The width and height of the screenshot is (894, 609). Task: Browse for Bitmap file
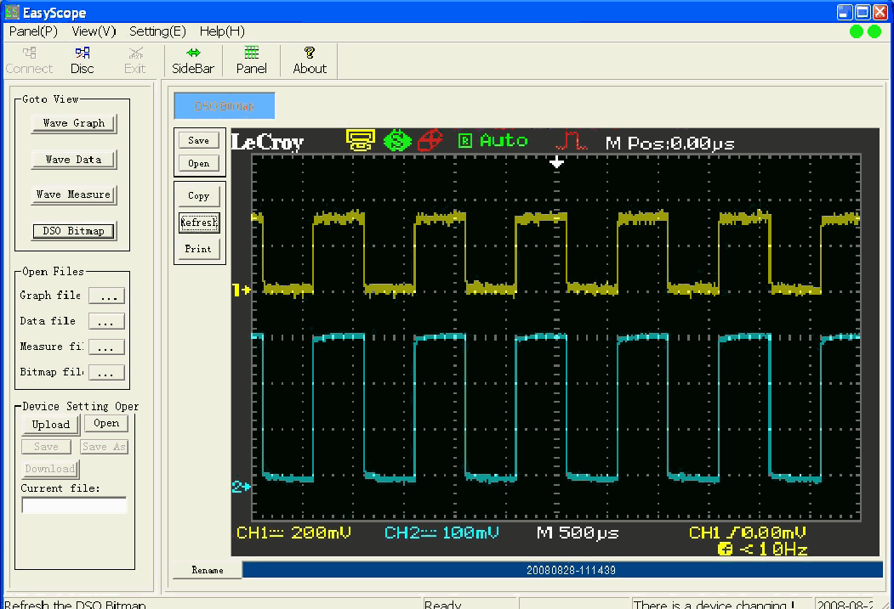click(106, 372)
